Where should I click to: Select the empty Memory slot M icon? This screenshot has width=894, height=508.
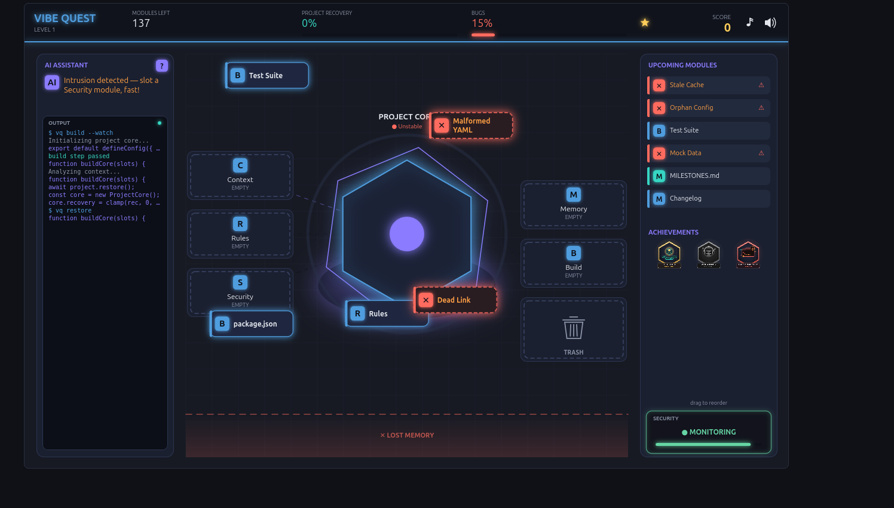(574, 195)
